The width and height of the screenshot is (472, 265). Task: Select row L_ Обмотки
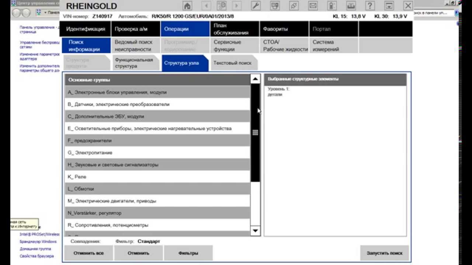pos(157,189)
